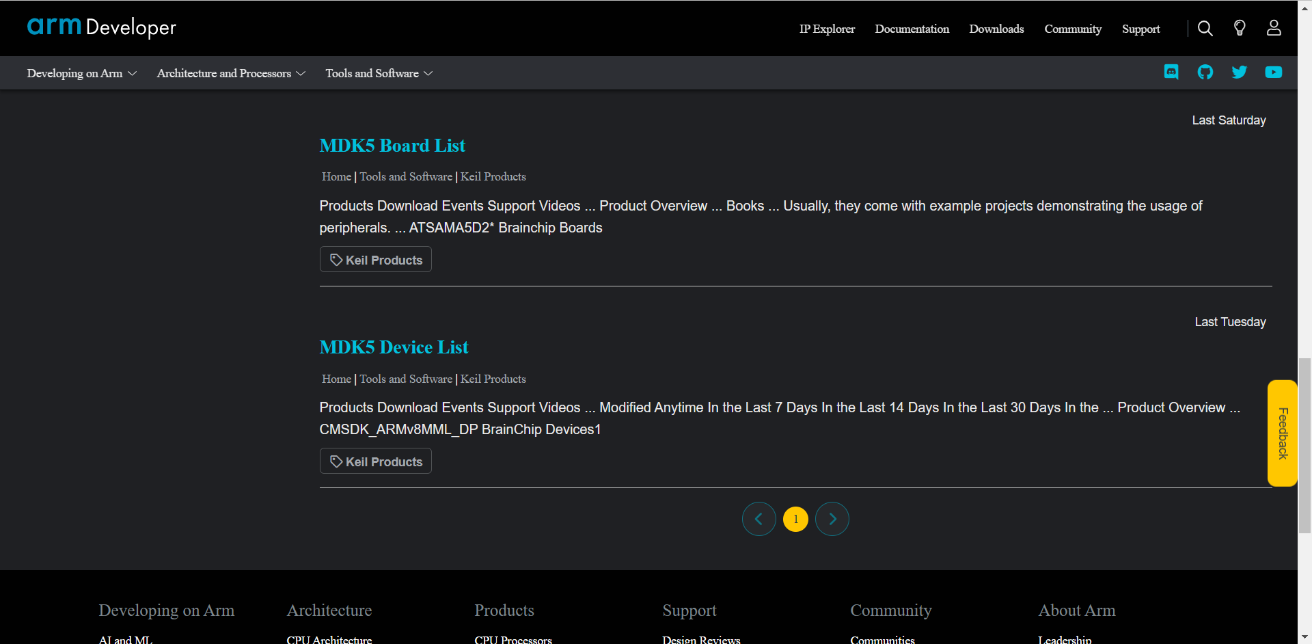Open MDK5 Board List result
The height and width of the screenshot is (644, 1312).
pos(392,146)
